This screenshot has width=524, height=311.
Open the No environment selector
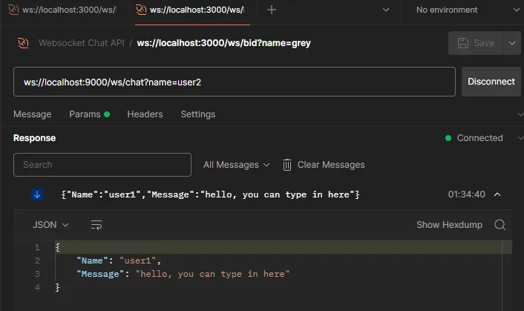[x=467, y=10]
